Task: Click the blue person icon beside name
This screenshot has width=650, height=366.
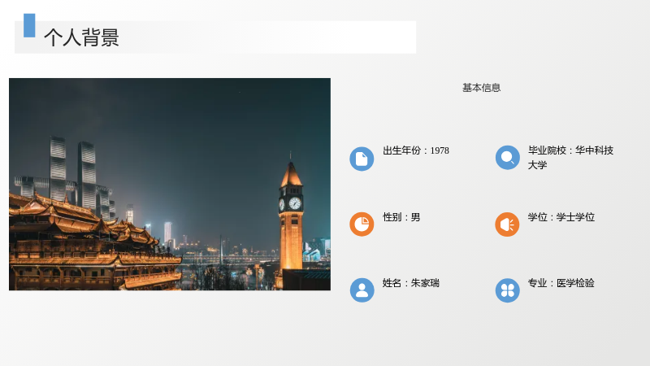Action: click(362, 290)
